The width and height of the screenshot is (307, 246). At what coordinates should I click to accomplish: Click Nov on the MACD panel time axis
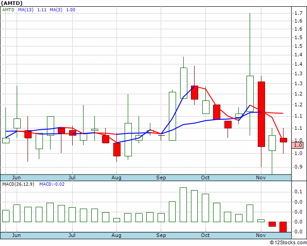coord(261,235)
